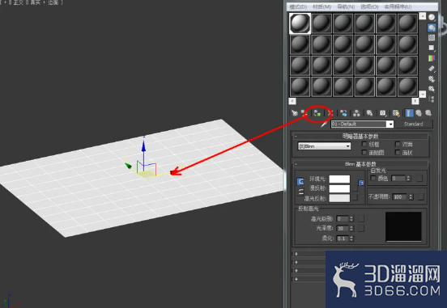Open the Sample UV Tiling flyout
Viewport: 447px width, 308px height.
click(x=432, y=48)
